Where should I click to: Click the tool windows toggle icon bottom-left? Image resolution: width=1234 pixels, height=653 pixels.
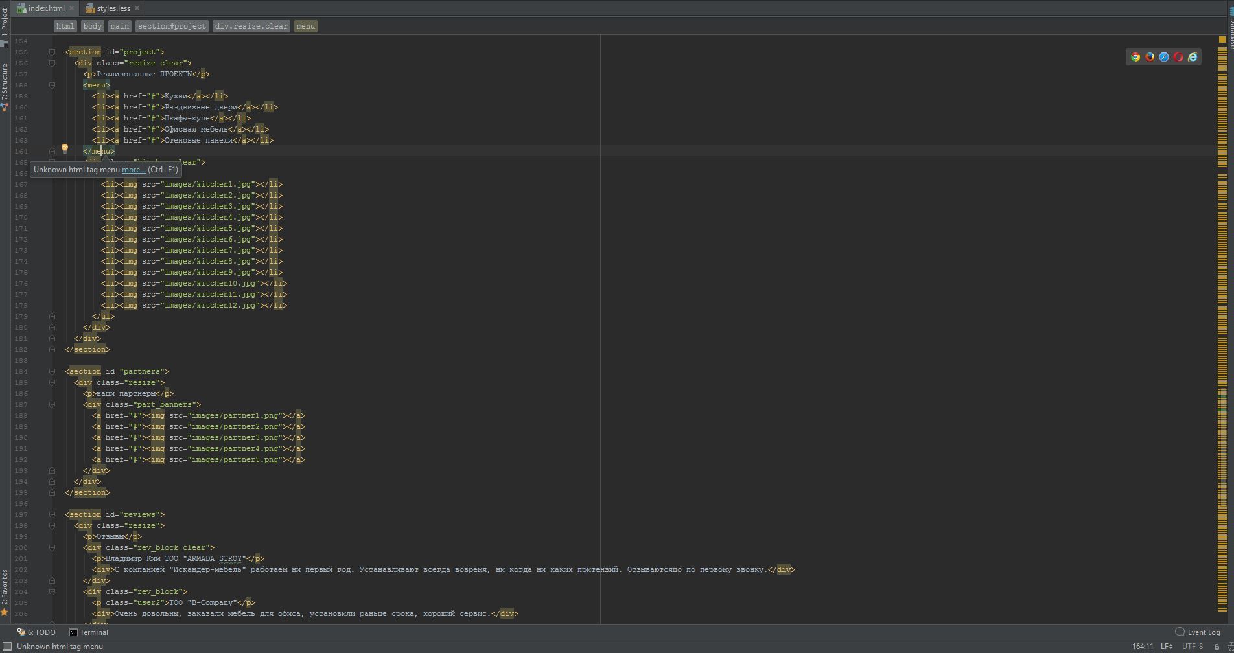point(6,647)
